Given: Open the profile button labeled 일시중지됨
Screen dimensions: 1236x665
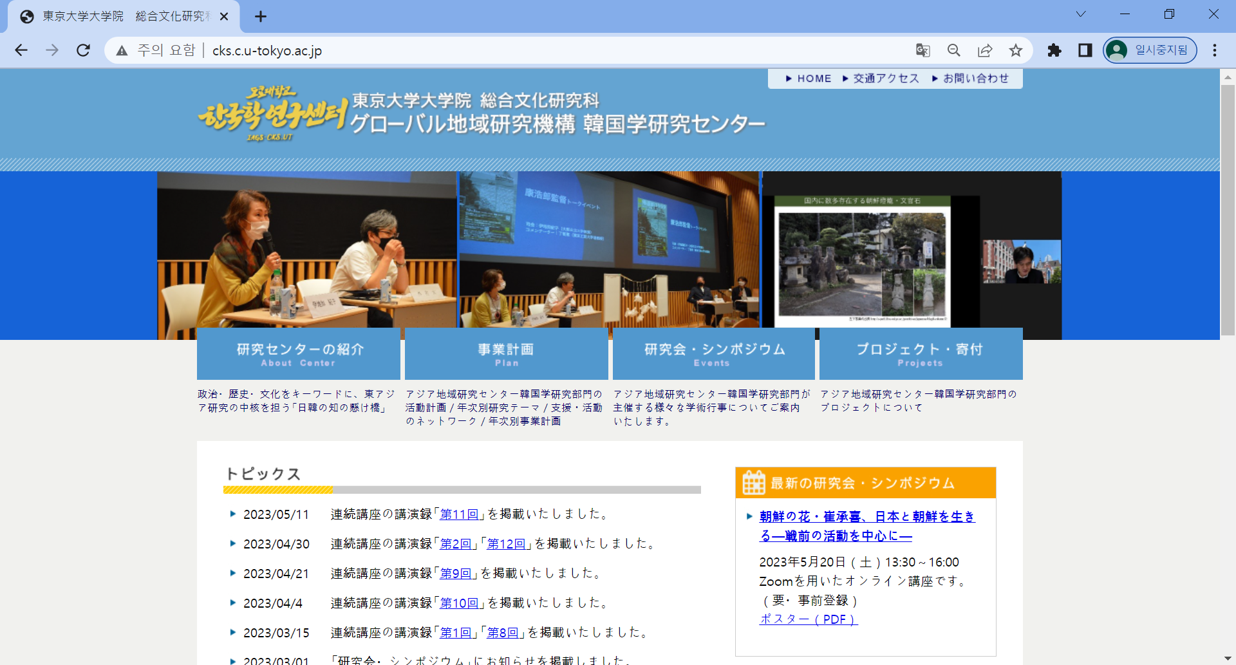Looking at the screenshot, I should click(x=1150, y=50).
